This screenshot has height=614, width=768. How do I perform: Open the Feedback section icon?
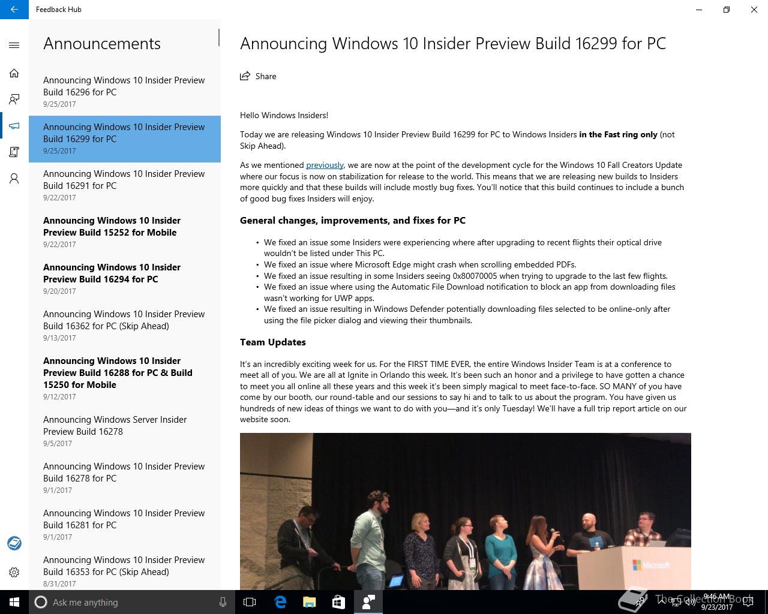coord(14,100)
